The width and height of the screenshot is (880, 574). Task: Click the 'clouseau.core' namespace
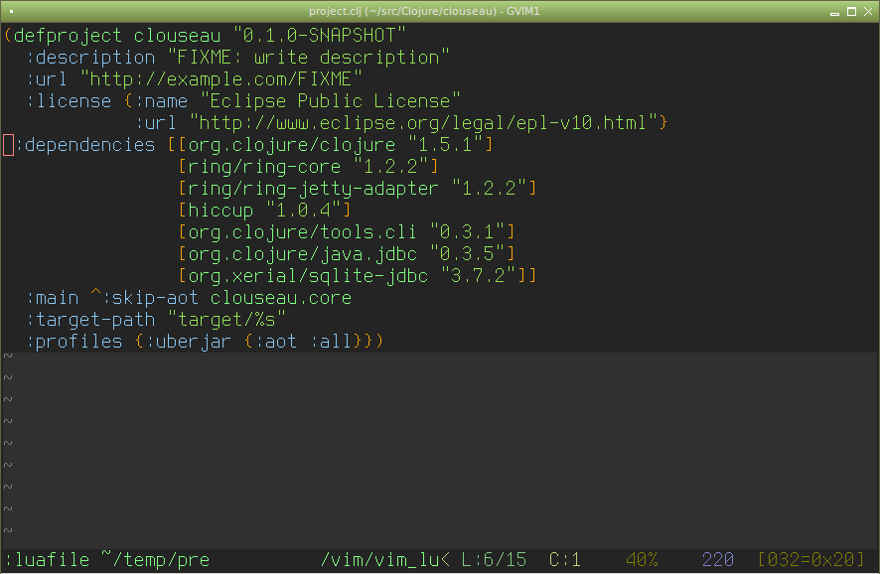point(281,299)
